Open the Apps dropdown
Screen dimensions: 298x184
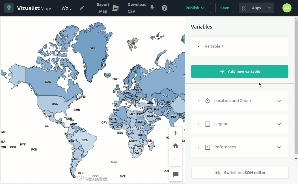(256, 8)
